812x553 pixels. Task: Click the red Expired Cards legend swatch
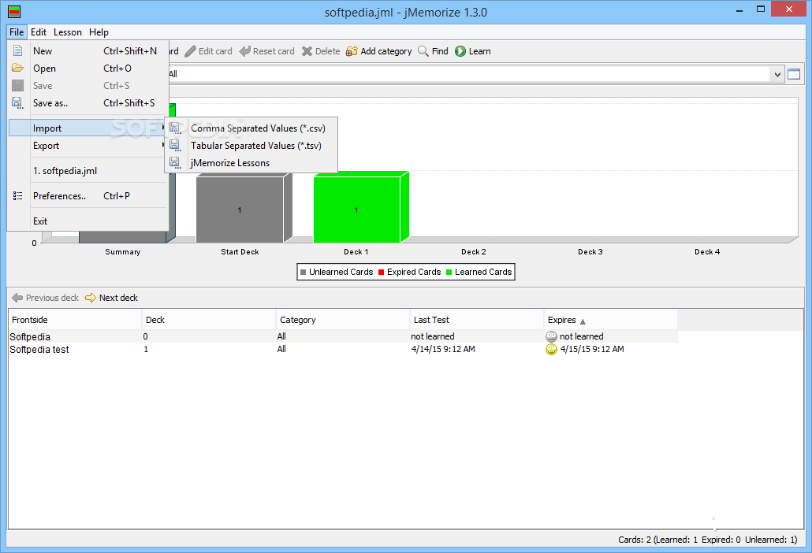381,272
